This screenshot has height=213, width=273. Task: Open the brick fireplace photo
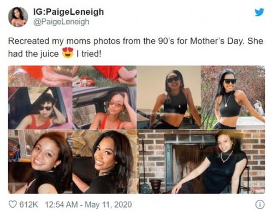pos(201,162)
